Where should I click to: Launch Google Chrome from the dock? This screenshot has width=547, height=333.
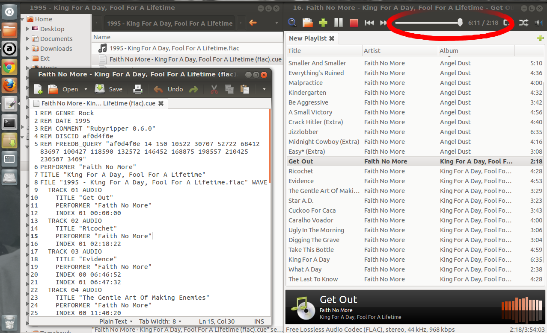pyautogui.click(x=10, y=67)
